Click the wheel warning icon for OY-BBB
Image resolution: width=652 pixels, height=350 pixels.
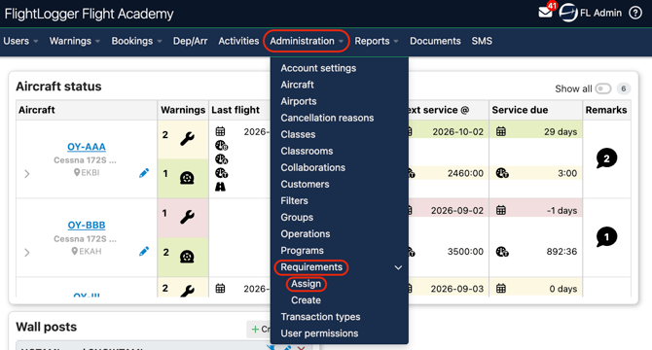187,256
